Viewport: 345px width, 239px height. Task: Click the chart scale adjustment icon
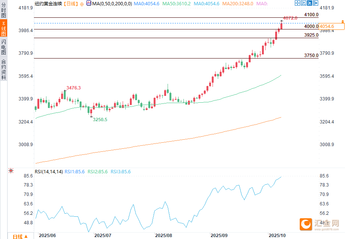[303, 3]
